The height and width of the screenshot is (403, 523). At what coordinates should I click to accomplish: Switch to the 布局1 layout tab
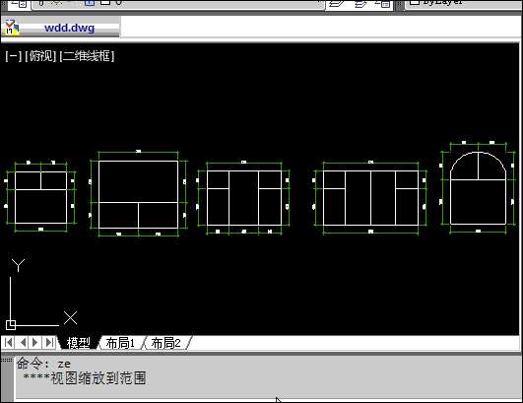(x=120, y=343)
